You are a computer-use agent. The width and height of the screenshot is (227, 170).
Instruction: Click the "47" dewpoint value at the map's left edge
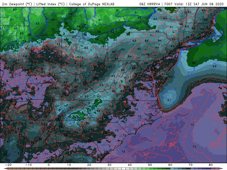click(x=3, y=27)
